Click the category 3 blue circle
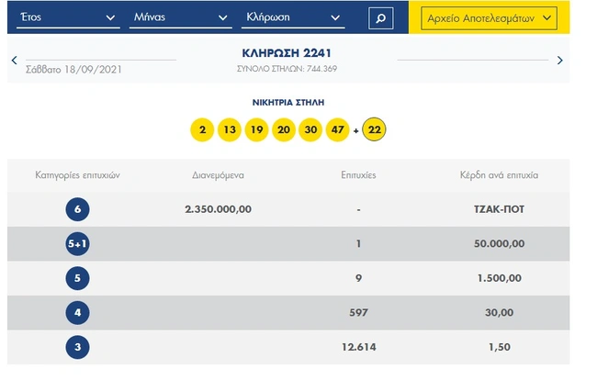Screen dimensions: 597x391 (78, 347)
